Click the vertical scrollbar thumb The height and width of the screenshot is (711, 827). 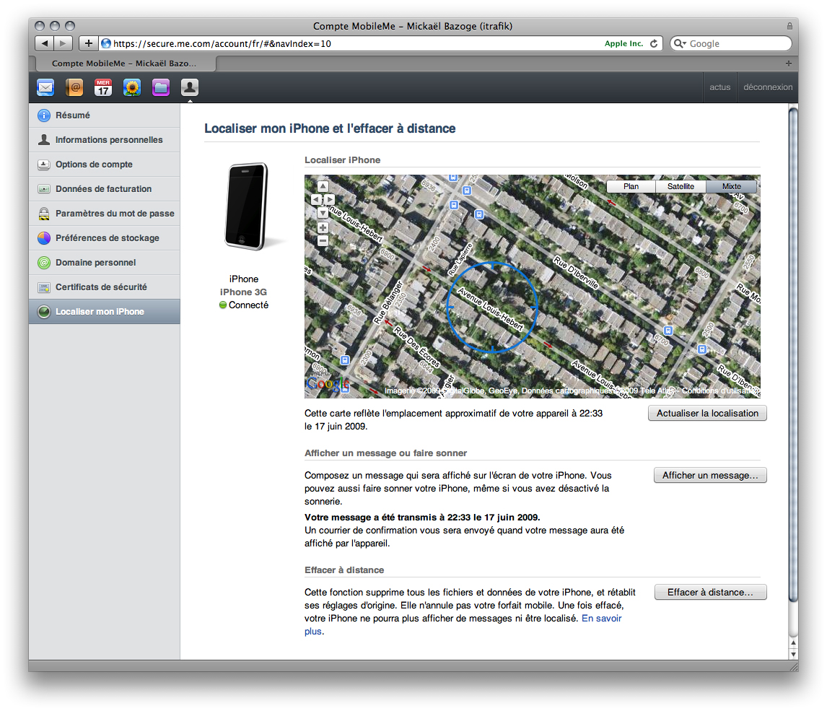click(x=792, y=354)
